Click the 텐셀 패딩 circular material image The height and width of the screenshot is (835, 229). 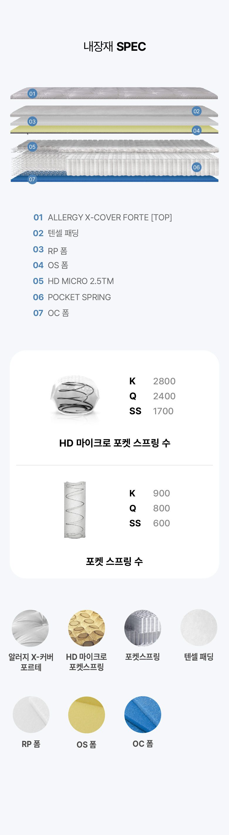pos(199,628)
